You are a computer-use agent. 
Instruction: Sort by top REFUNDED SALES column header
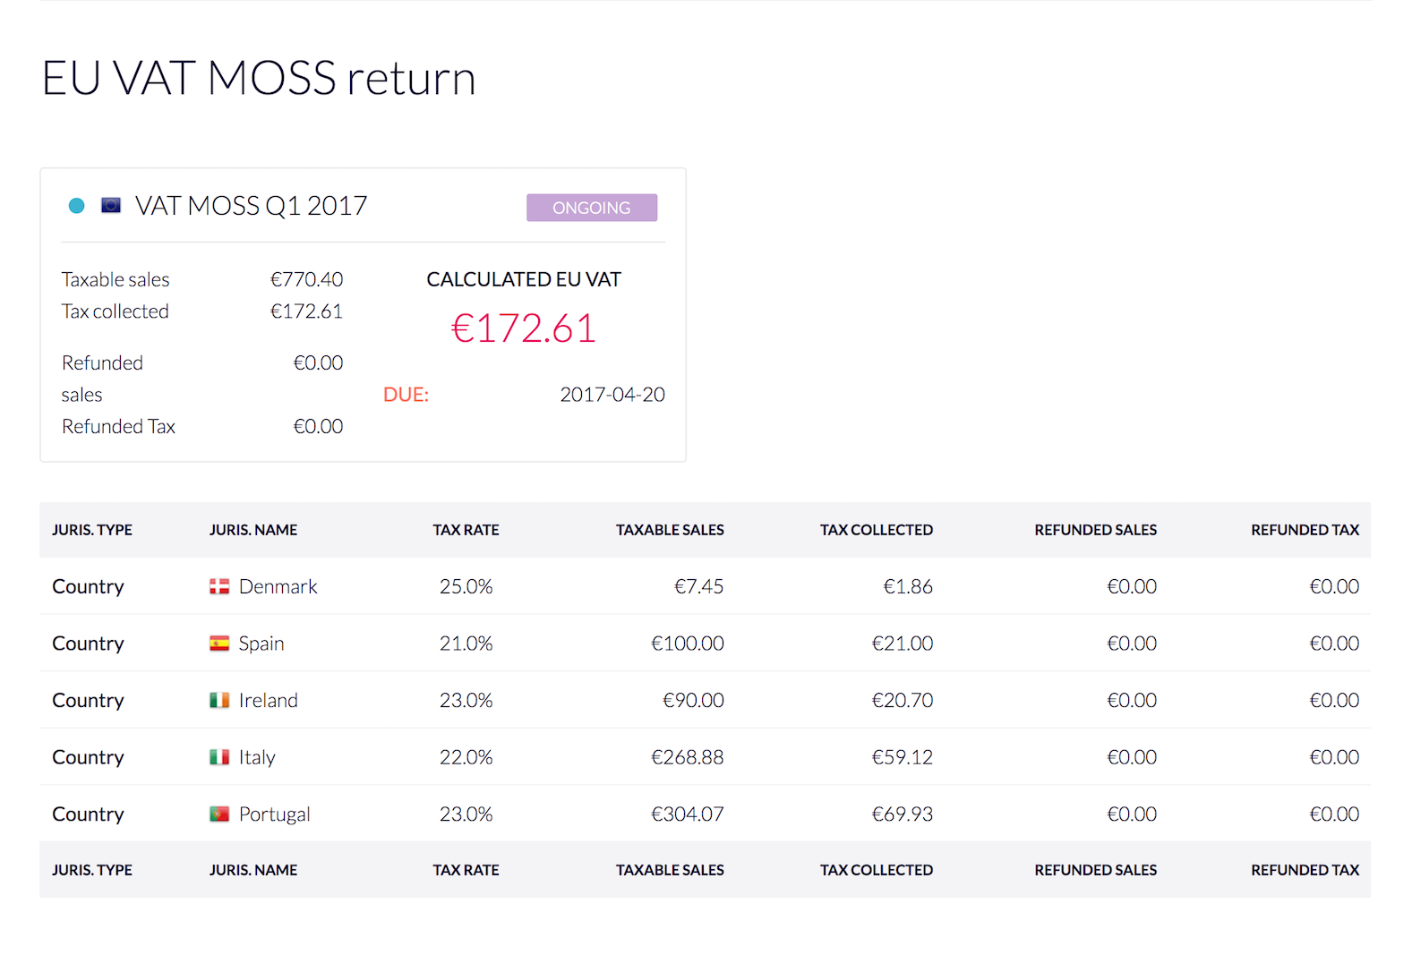pos(1096,530)
